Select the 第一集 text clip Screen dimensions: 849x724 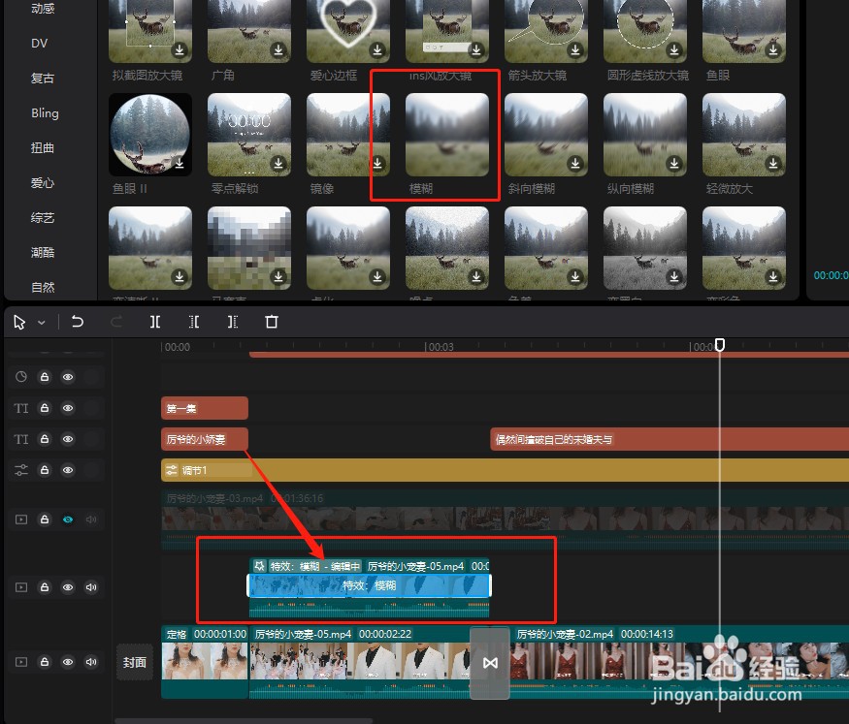point(205,408)
